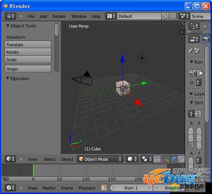Click the Origin button

(28, 69)
